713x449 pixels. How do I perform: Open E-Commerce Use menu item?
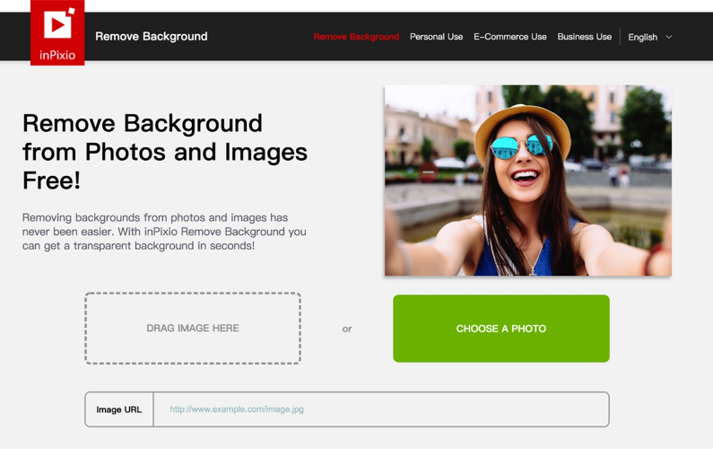[x=509, y=37]
